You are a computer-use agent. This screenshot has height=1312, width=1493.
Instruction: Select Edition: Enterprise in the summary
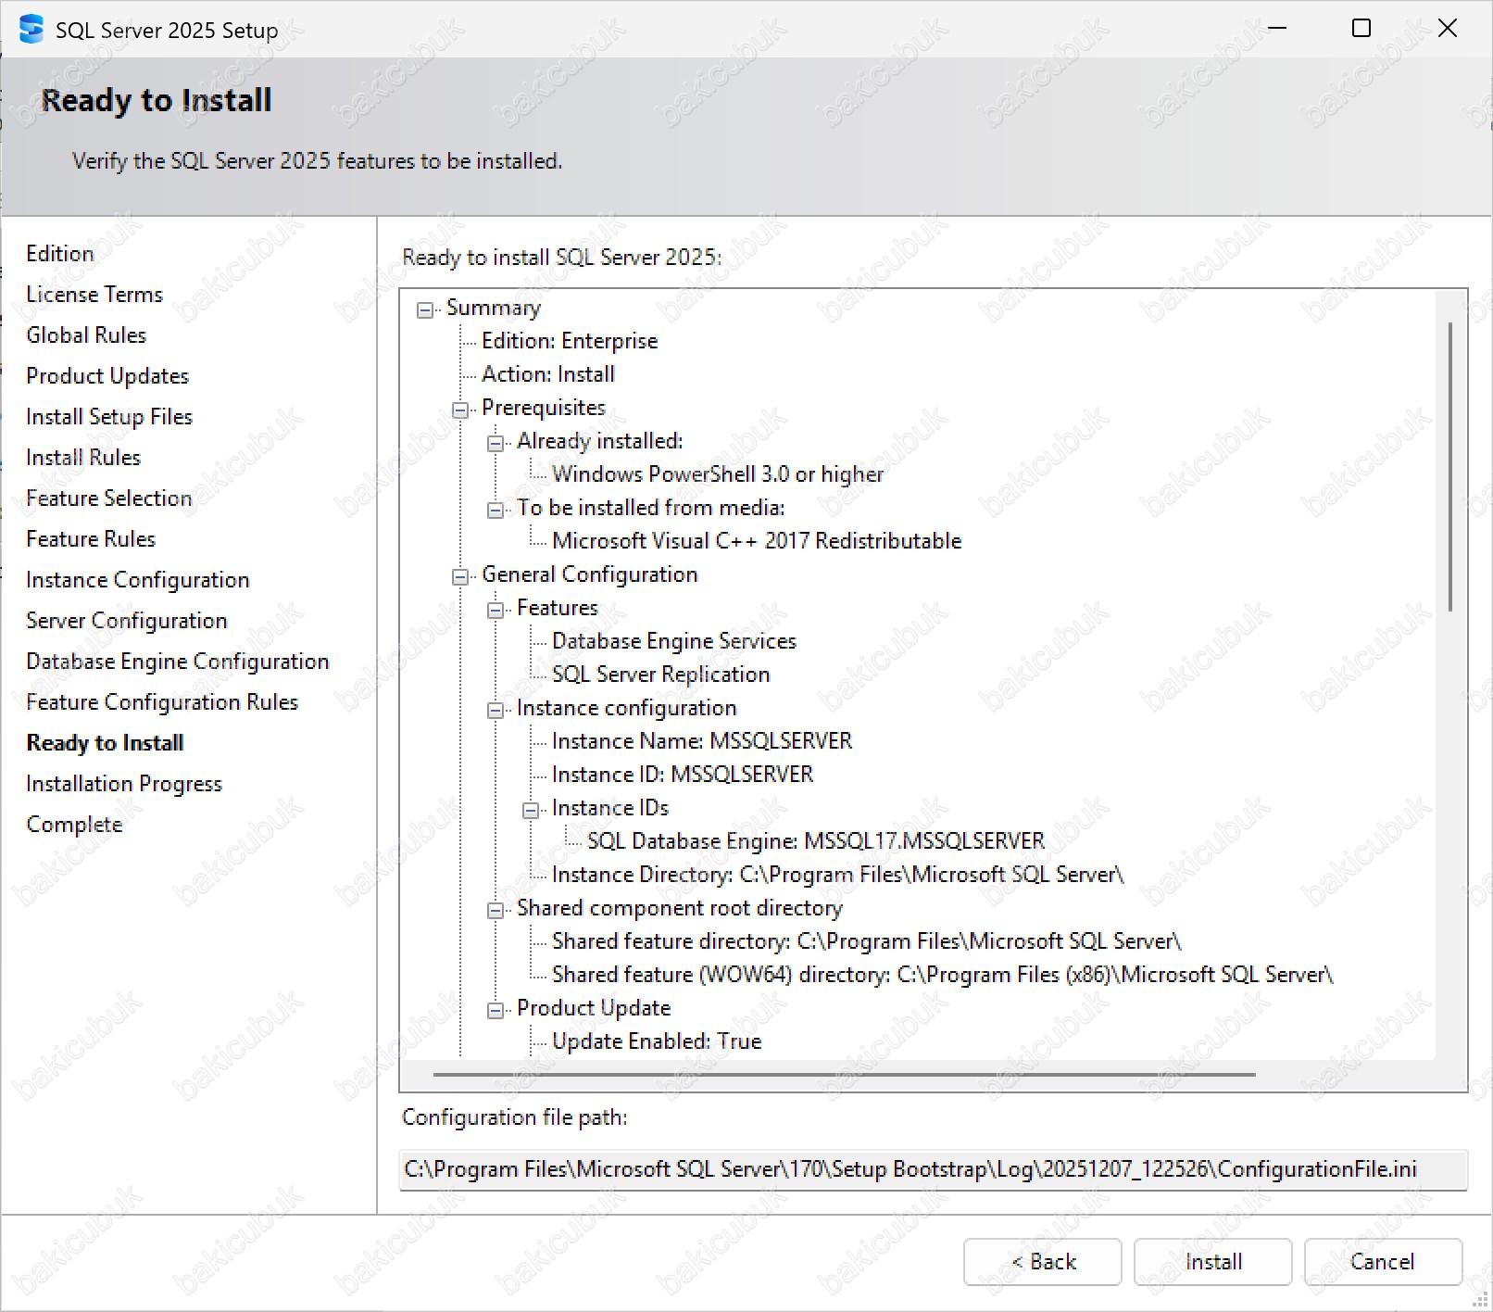pyautogui.click(x=569, y=341)
